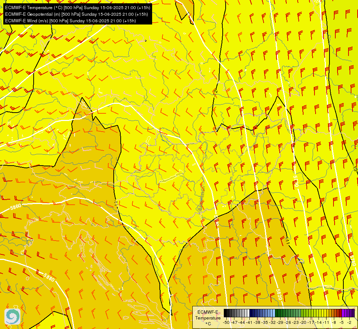Select the ECMWF-E Geopotential (m) title line
Viewport: 358px width, 329px height.
tap(76, 14)
